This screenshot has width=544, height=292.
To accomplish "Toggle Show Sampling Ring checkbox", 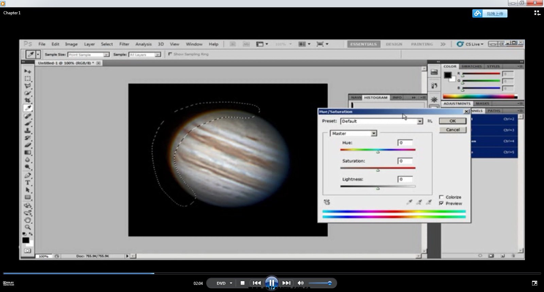I will click(170, 54).
